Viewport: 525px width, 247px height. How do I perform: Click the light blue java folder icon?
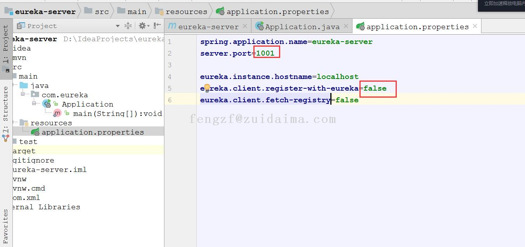24,86
